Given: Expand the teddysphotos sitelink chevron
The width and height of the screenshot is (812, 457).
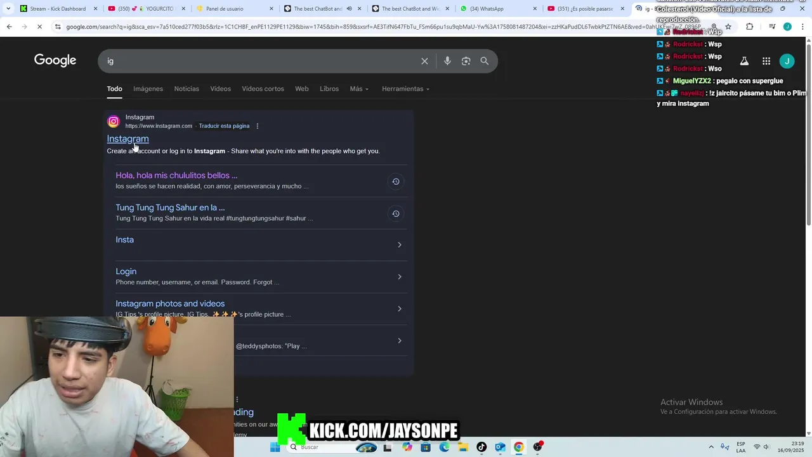Looking at the screenshot, I should pos(399,341).
